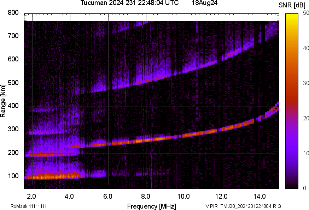
Task: Click the colorbar tick label '10'
Action: click(306, 153)
